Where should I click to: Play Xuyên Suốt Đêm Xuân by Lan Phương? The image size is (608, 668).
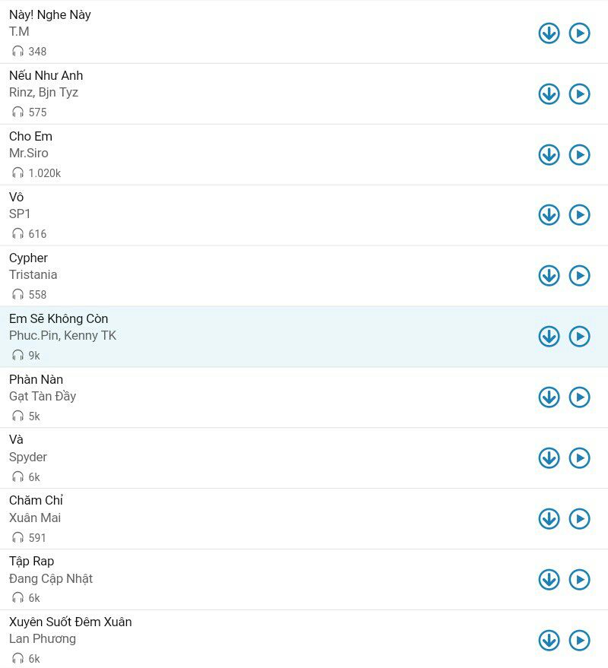click(x=579, y=641)
